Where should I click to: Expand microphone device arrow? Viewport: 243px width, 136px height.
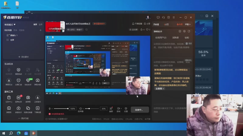(52, 109)
